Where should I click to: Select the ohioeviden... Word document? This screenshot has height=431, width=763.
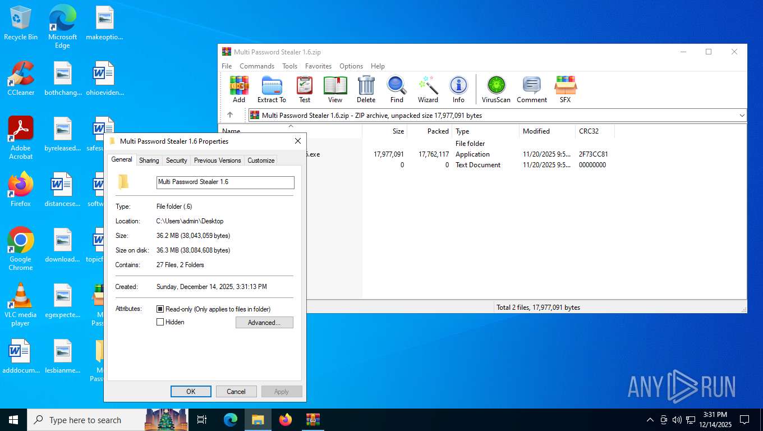104,79
